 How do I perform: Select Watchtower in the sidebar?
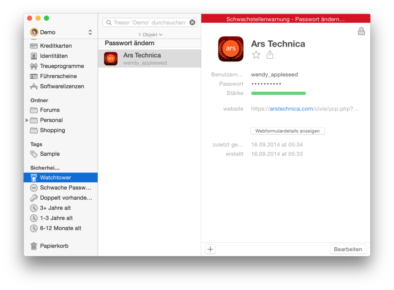pyautogui.click(x=60, y=177)
